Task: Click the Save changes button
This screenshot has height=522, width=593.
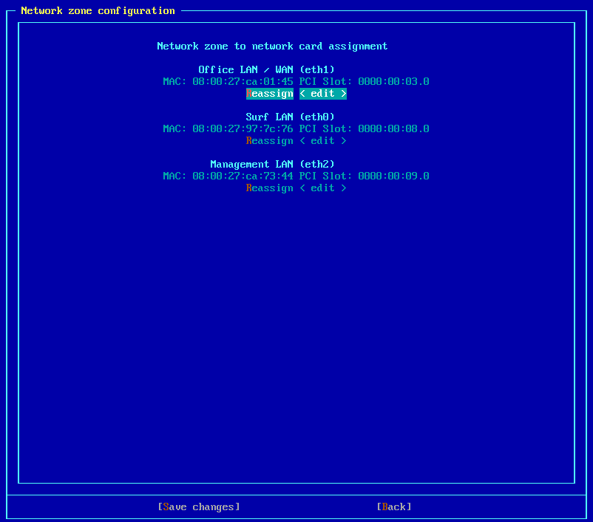Action: 199,507
